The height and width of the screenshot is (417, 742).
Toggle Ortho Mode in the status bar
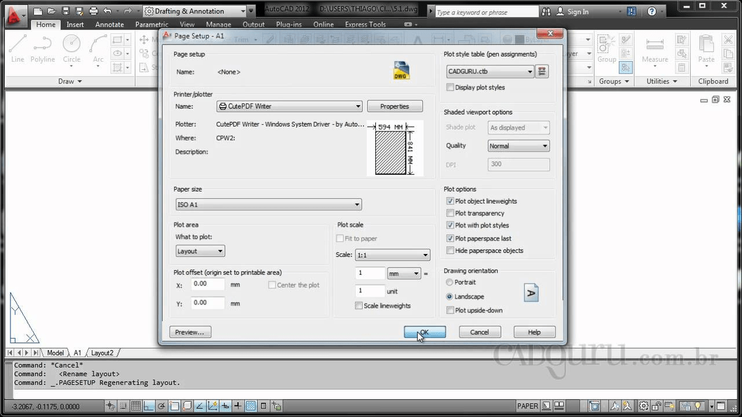coord(148,406)
